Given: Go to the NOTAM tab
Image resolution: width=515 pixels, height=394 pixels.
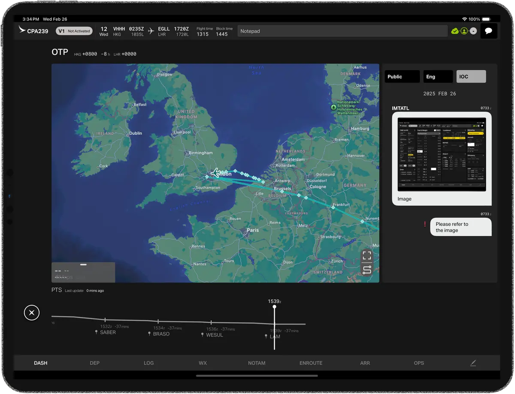Looking at the screenshot, I should [x=256, y=363].
